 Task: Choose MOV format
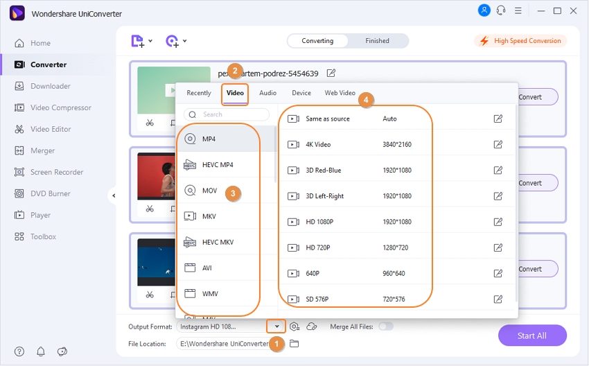coord(226,191)
